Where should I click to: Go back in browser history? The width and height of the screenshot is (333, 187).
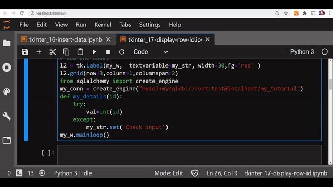point(5,13)
